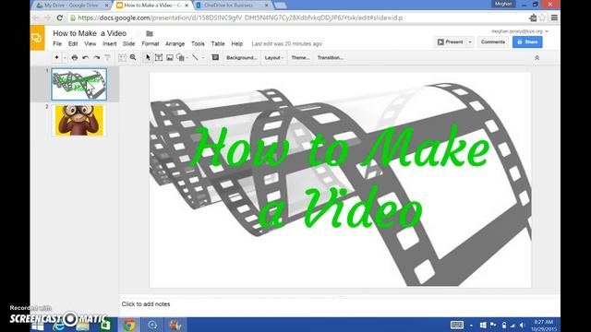Move presentation using the folder icon
Image resolution: width=591 pixels, height=332 pixels.
(x=150, y=33)
